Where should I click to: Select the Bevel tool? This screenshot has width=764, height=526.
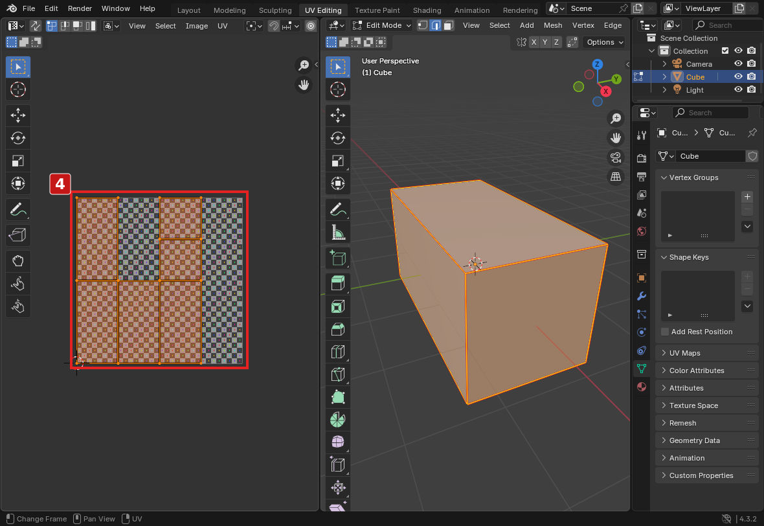coord(338,329)
